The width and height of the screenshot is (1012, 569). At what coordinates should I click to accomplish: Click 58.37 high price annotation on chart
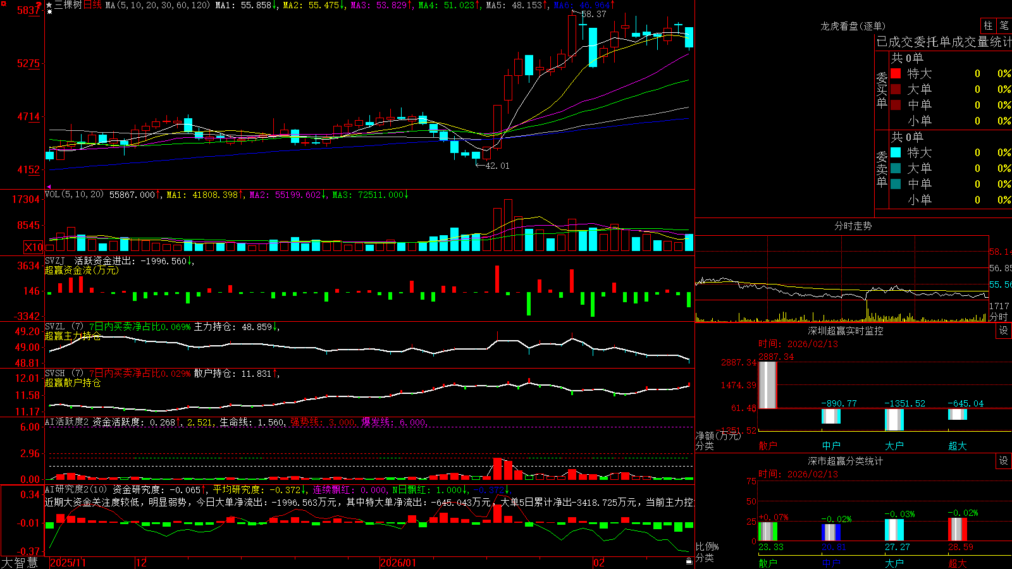pos(593,14)
